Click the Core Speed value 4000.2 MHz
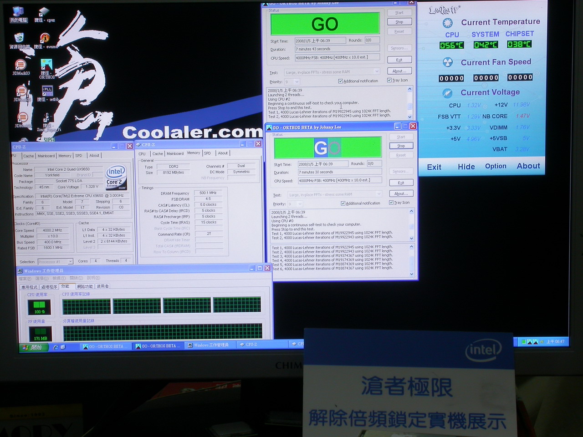The width and height of the screenshot is (583, 437). coord(53,230)
